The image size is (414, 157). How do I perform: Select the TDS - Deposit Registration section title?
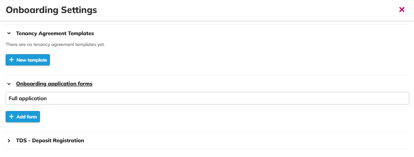coord(50,141)
